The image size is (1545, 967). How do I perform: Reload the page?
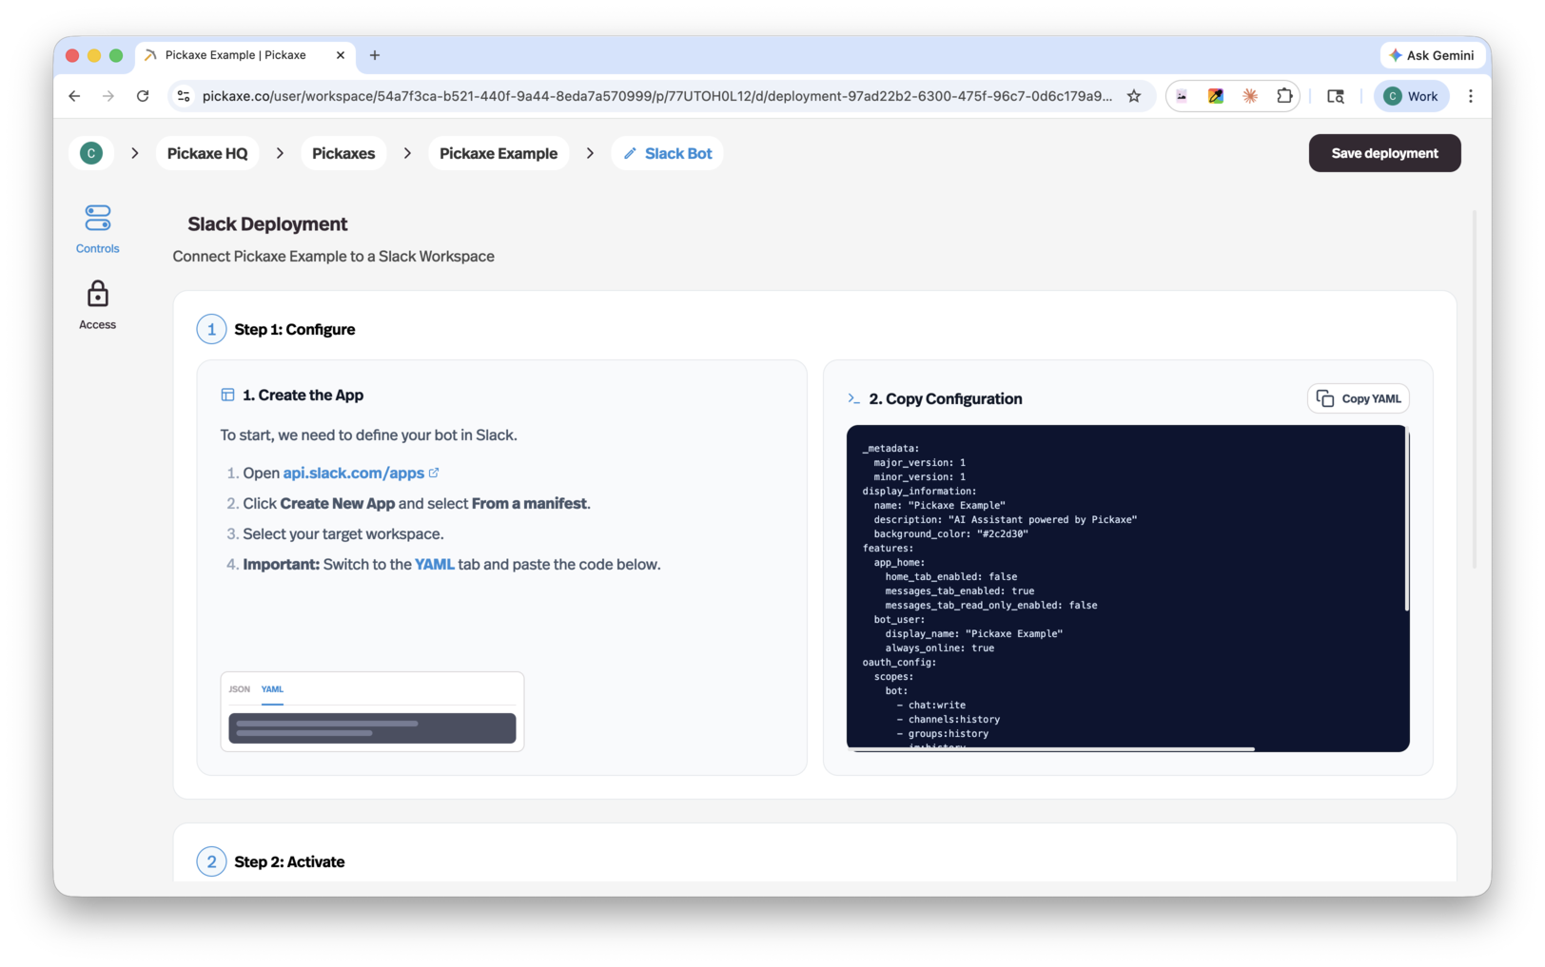coord(143,95)
